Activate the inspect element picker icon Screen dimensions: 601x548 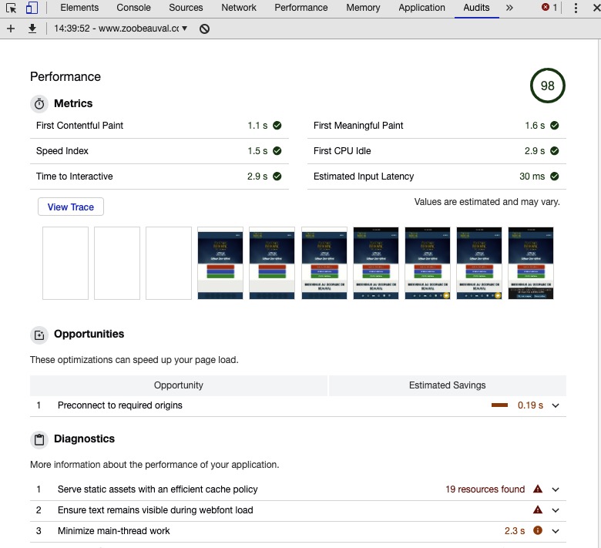pos(11,8)
